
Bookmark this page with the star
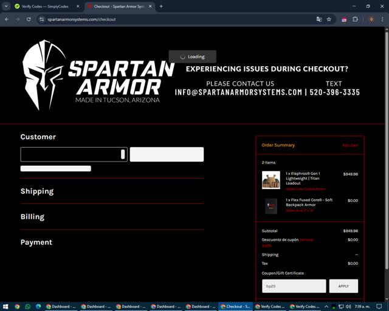coord(329,19)
